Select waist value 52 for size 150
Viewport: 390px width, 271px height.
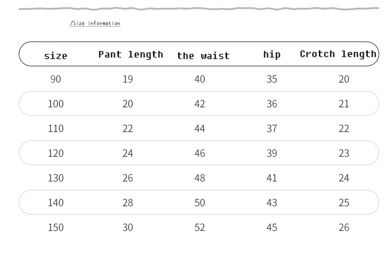[200, 227]
